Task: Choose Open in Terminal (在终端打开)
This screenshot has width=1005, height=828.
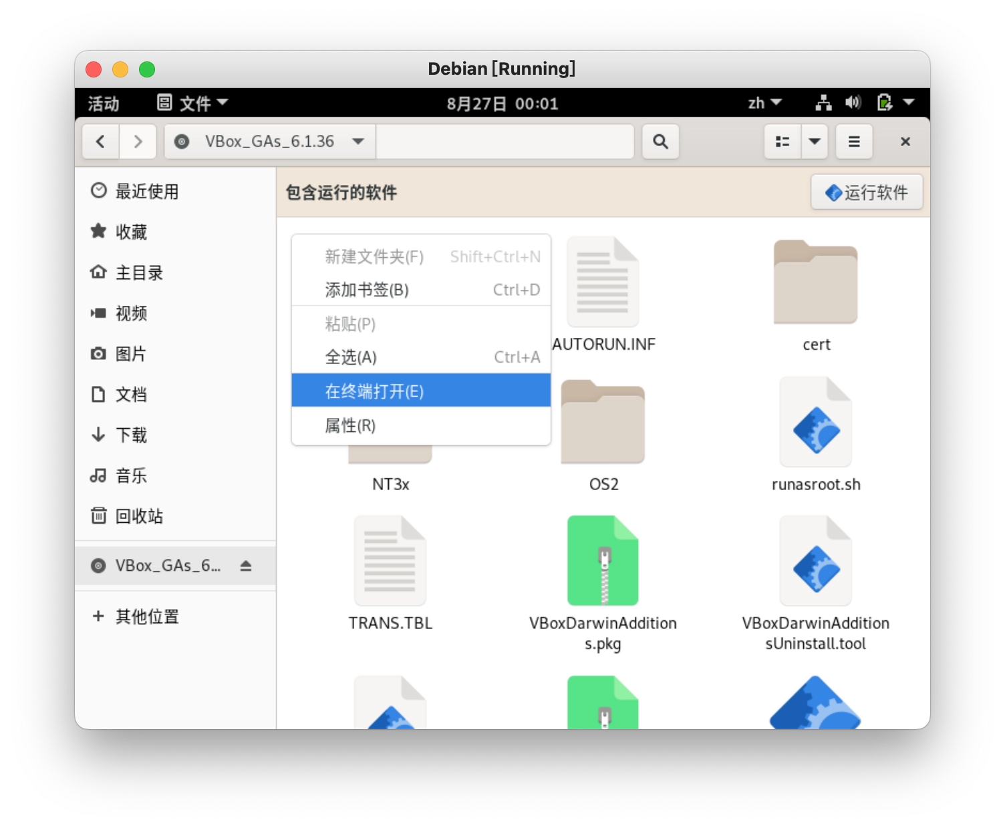Action: (421, 391)
